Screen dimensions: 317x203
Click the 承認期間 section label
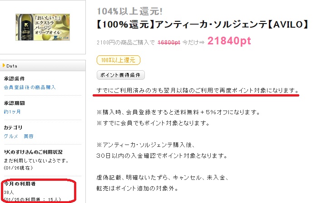pos(14,103)
